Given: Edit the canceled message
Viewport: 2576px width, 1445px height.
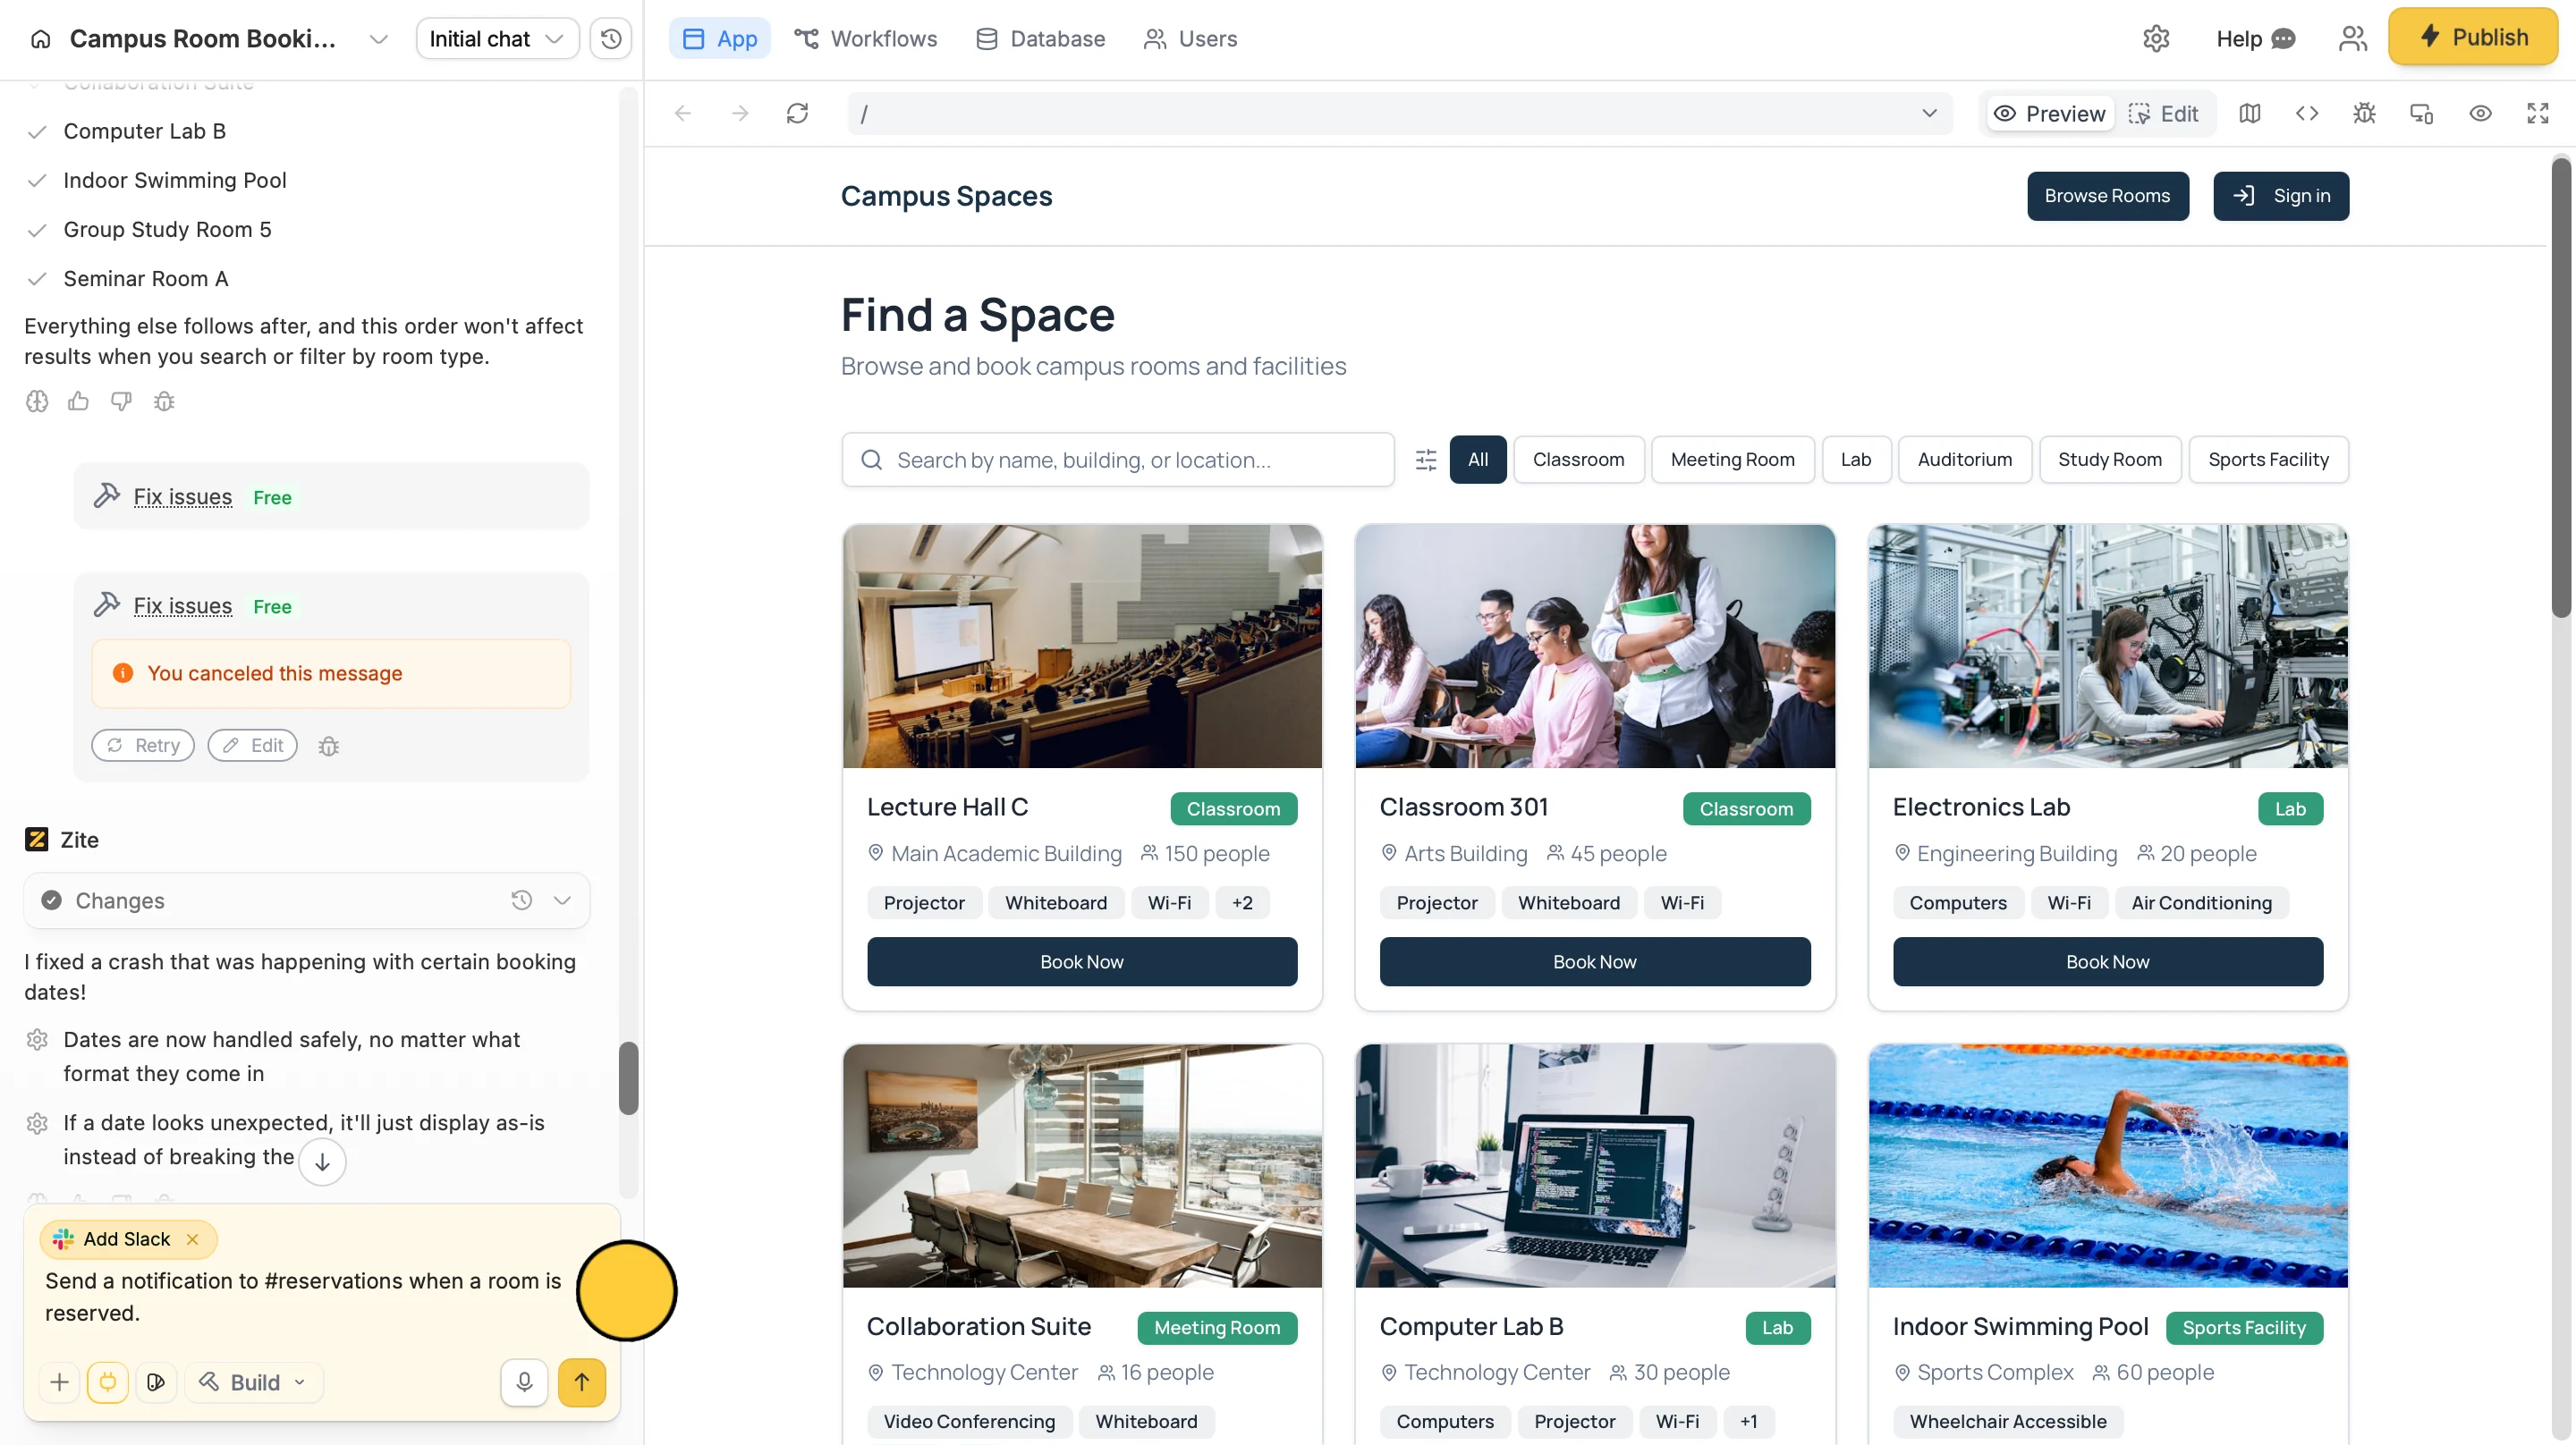Looking at the screenshot, I should coord(253,746).
